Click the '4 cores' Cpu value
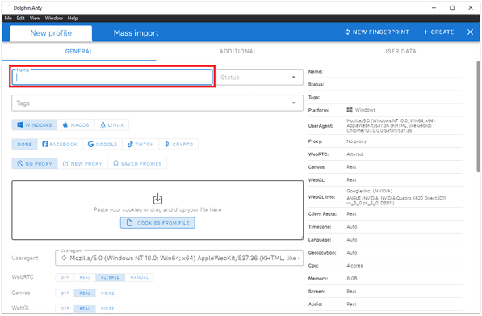This screenshot has width=482, height=316. (x=354, y=266)
